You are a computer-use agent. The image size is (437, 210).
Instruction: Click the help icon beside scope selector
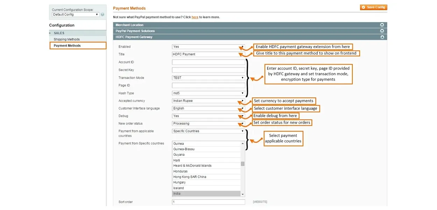(x=102, y=14)
